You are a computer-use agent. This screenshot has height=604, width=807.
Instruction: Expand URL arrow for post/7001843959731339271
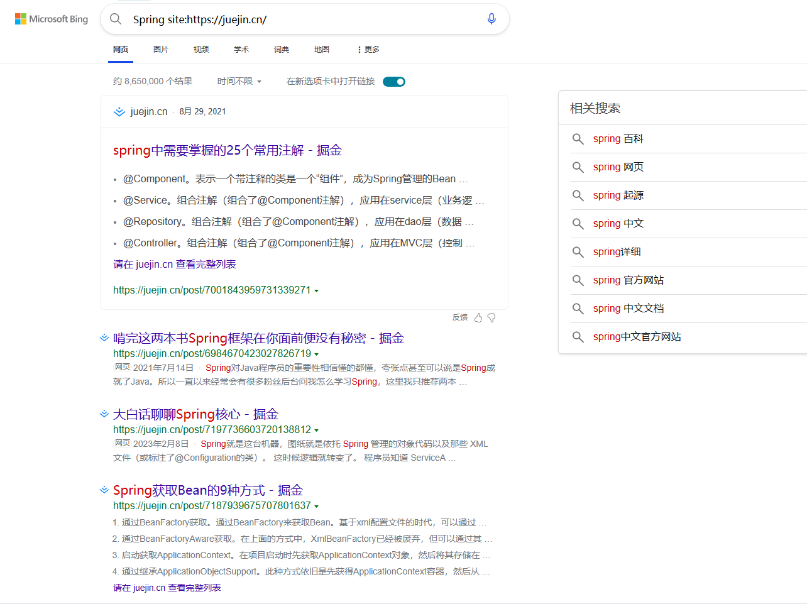click(x=316, y=290)
